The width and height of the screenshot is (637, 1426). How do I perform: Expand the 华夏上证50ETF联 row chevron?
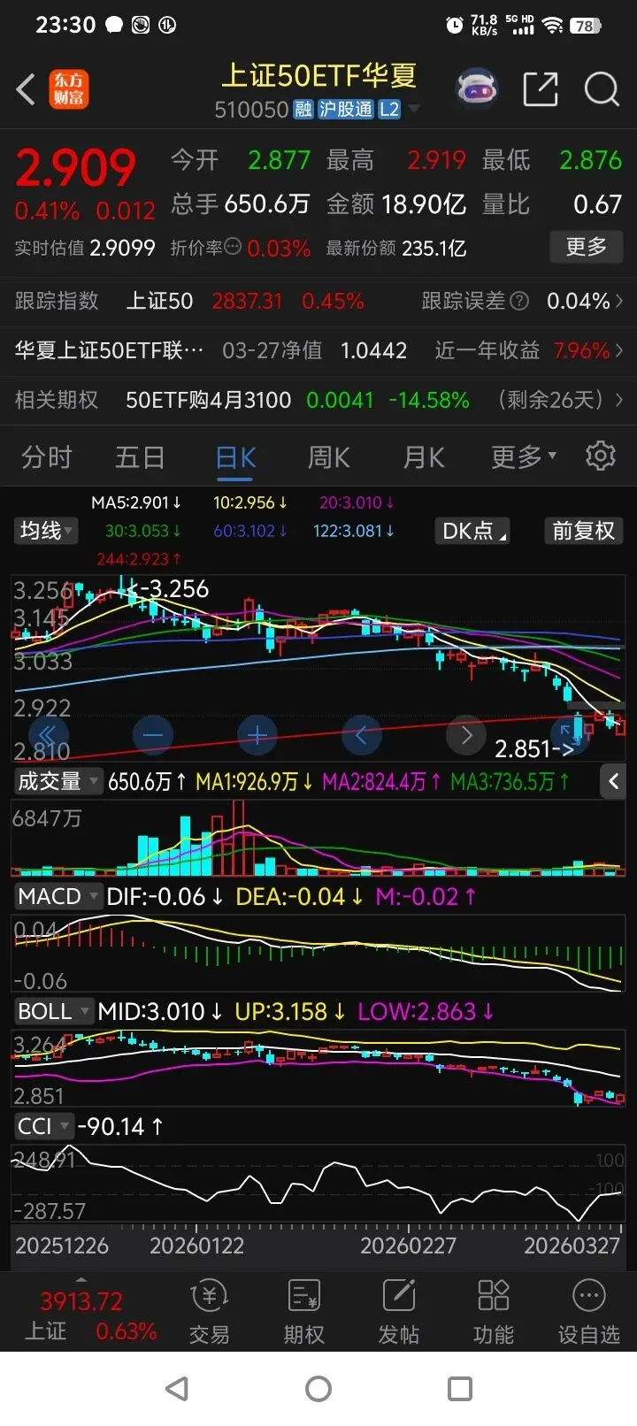pos(619,350)
